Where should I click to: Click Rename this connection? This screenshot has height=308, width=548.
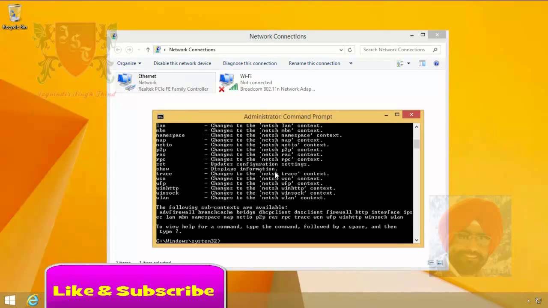[x=314, y=63]
